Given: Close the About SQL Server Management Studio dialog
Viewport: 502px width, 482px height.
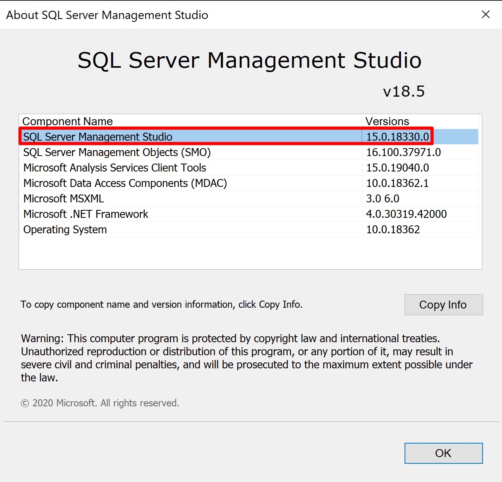Looking at the screenshot, I should point(486,14).
